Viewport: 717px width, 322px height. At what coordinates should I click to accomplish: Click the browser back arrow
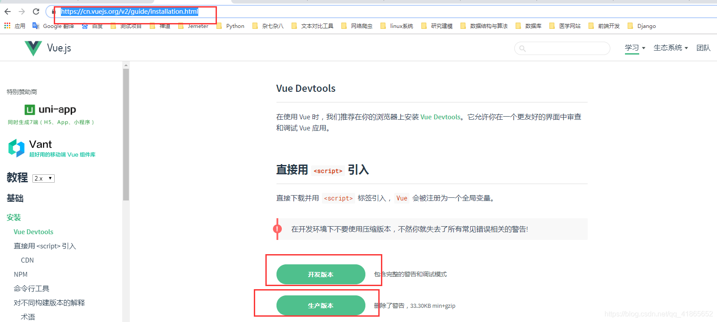(7, 12)
